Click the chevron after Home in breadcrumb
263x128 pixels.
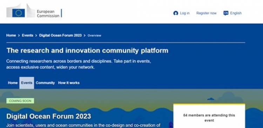click(19, 36)
